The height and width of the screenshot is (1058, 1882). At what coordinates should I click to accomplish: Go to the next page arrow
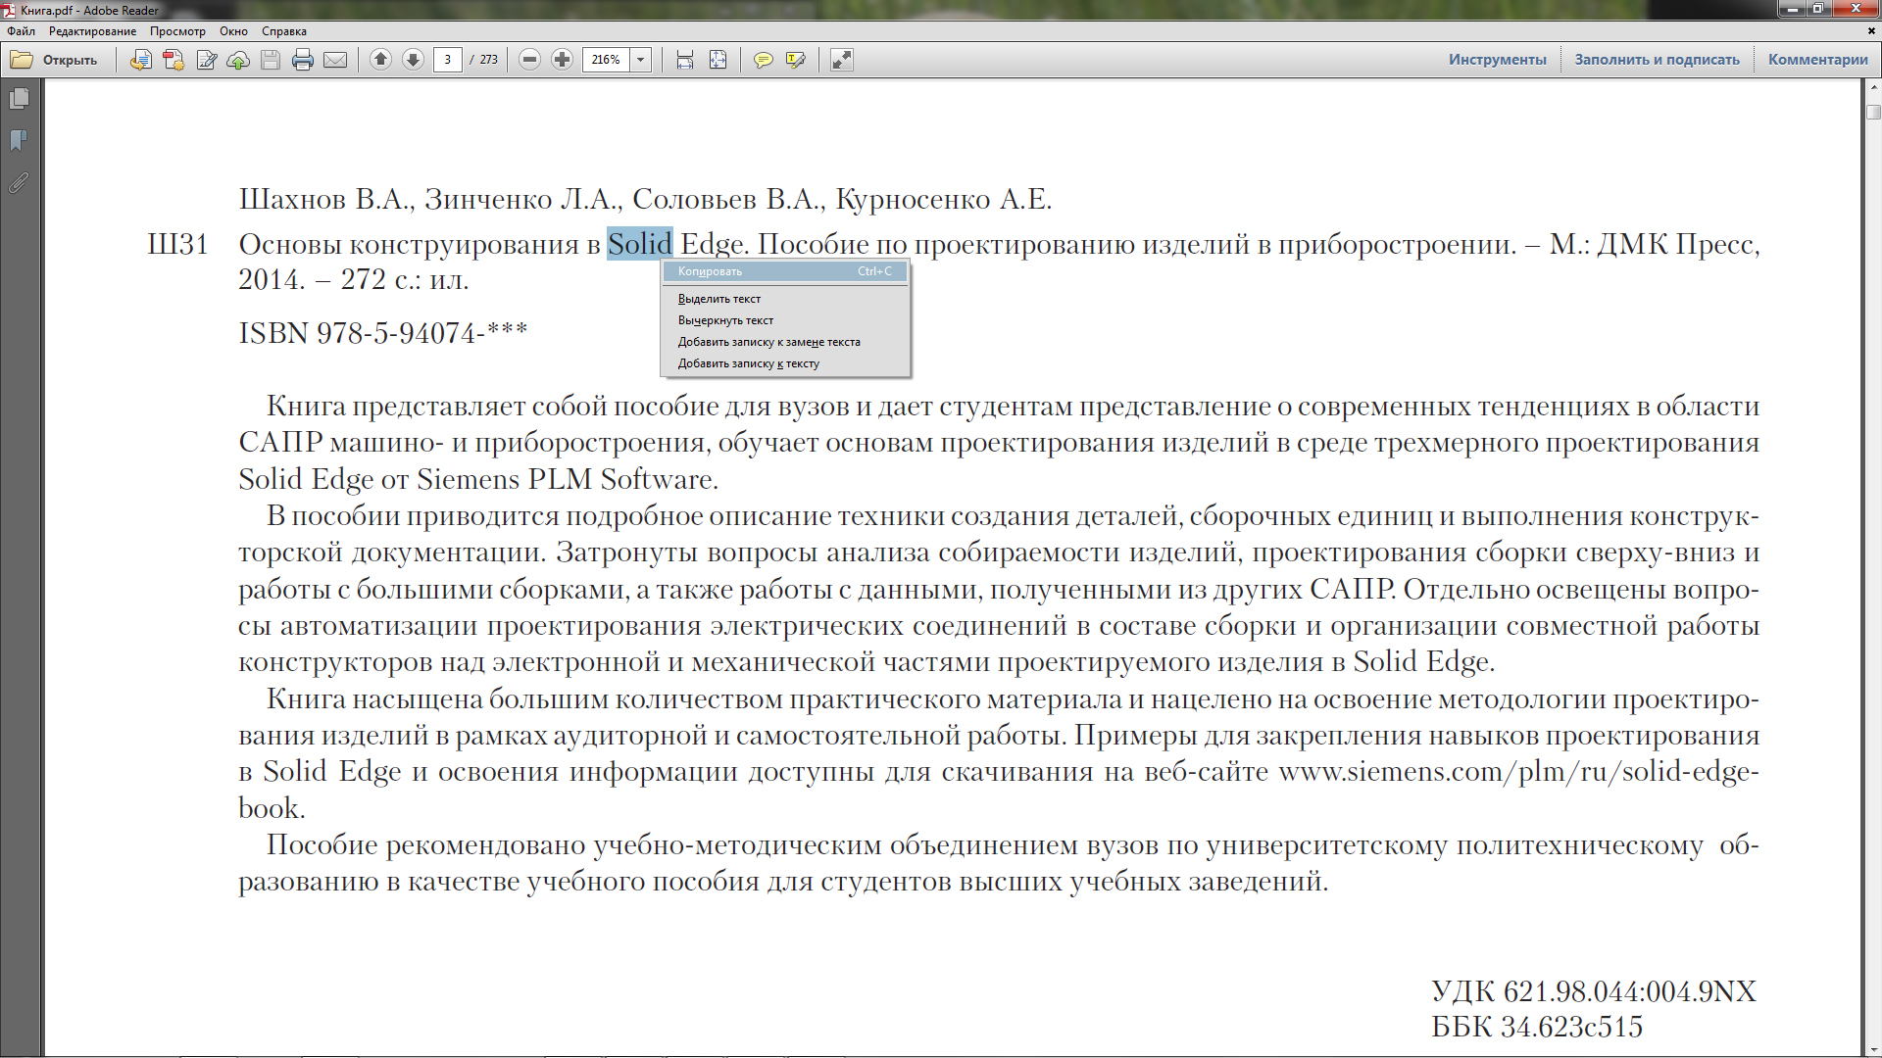click(414, 60)
